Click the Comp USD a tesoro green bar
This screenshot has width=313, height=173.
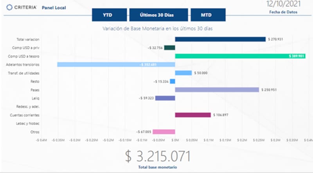[x=240, y=56]
